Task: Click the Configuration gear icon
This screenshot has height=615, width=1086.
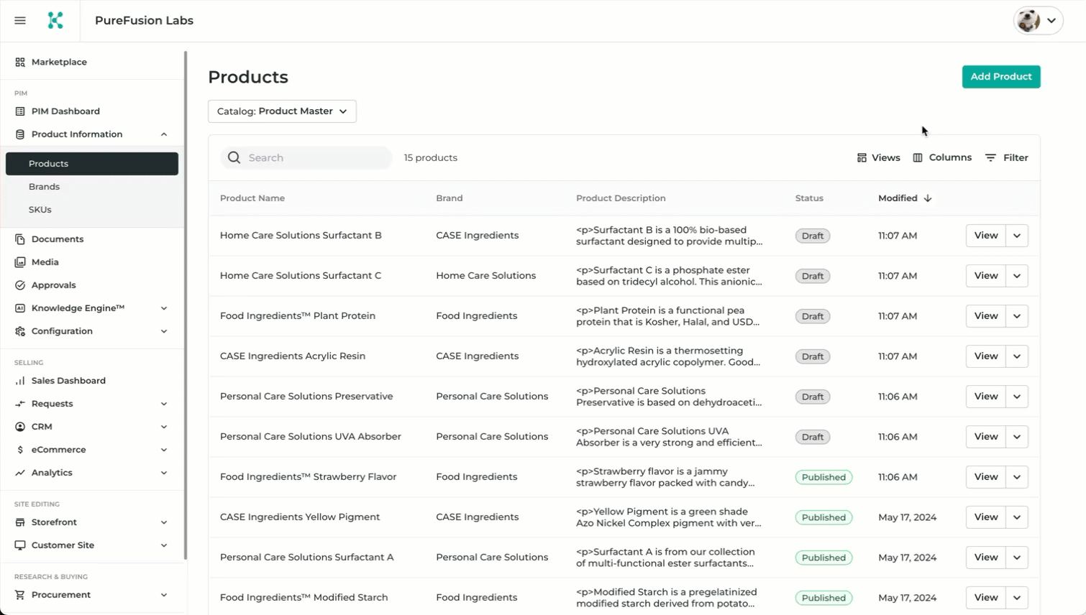Action: coord(20,331)
